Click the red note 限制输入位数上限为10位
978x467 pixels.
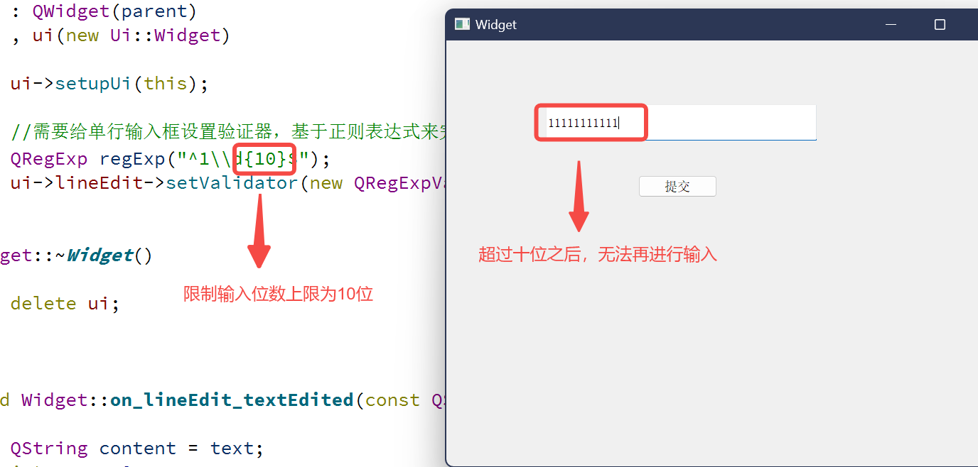tap(279, 294)
